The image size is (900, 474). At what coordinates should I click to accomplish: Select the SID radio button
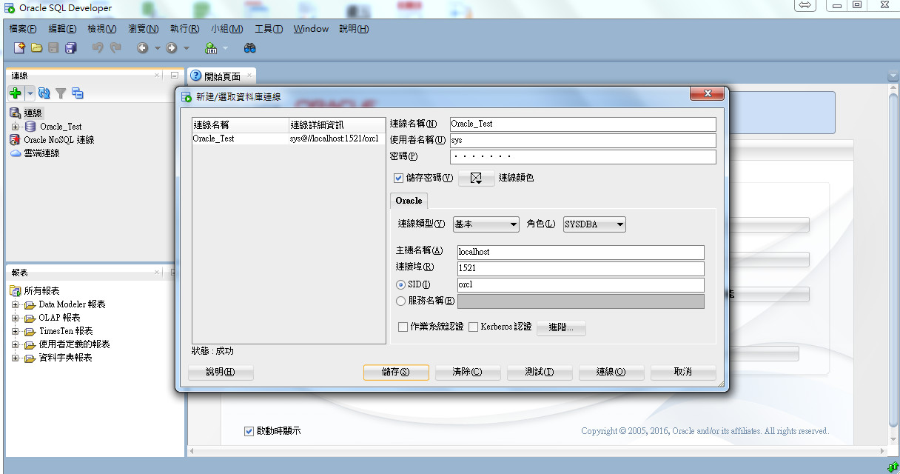pos(401,285)
